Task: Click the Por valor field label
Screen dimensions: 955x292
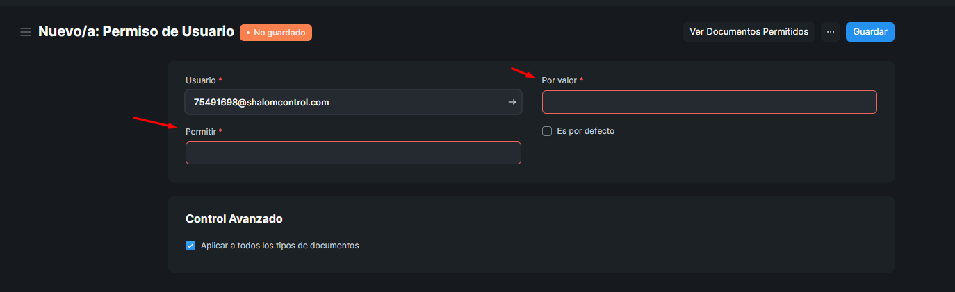Action: (x=559, y=80)
